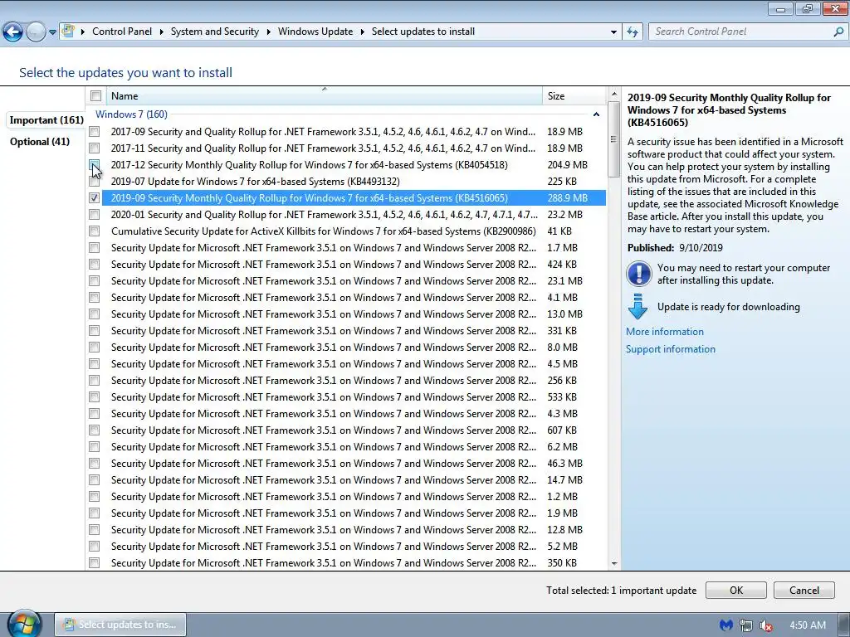Go to Control Panel breadcrumb
This screenshot has width=850, height=637.
122,32
